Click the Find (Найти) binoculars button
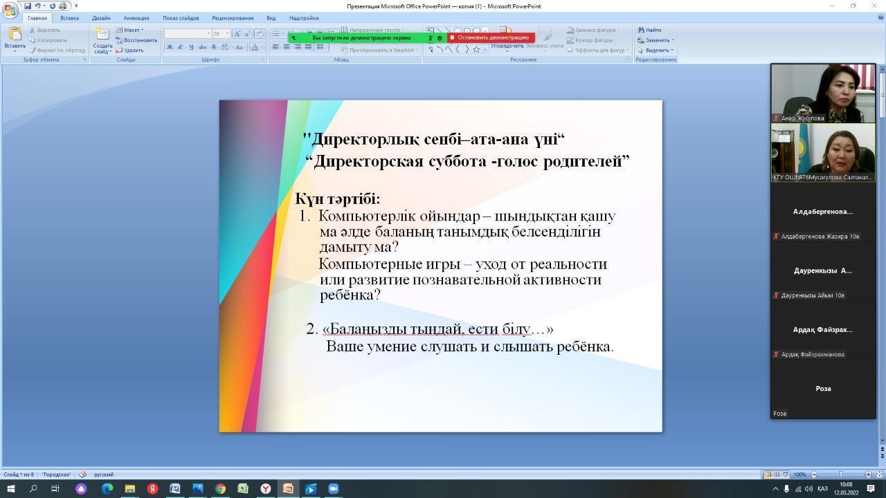The width and height of the screenshot is (886, 498). (649, 30)
